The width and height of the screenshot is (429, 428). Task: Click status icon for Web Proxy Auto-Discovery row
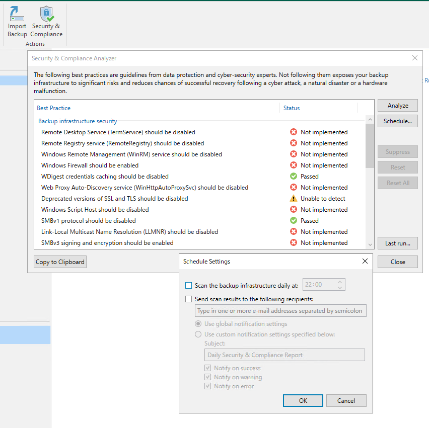point(293,187)
